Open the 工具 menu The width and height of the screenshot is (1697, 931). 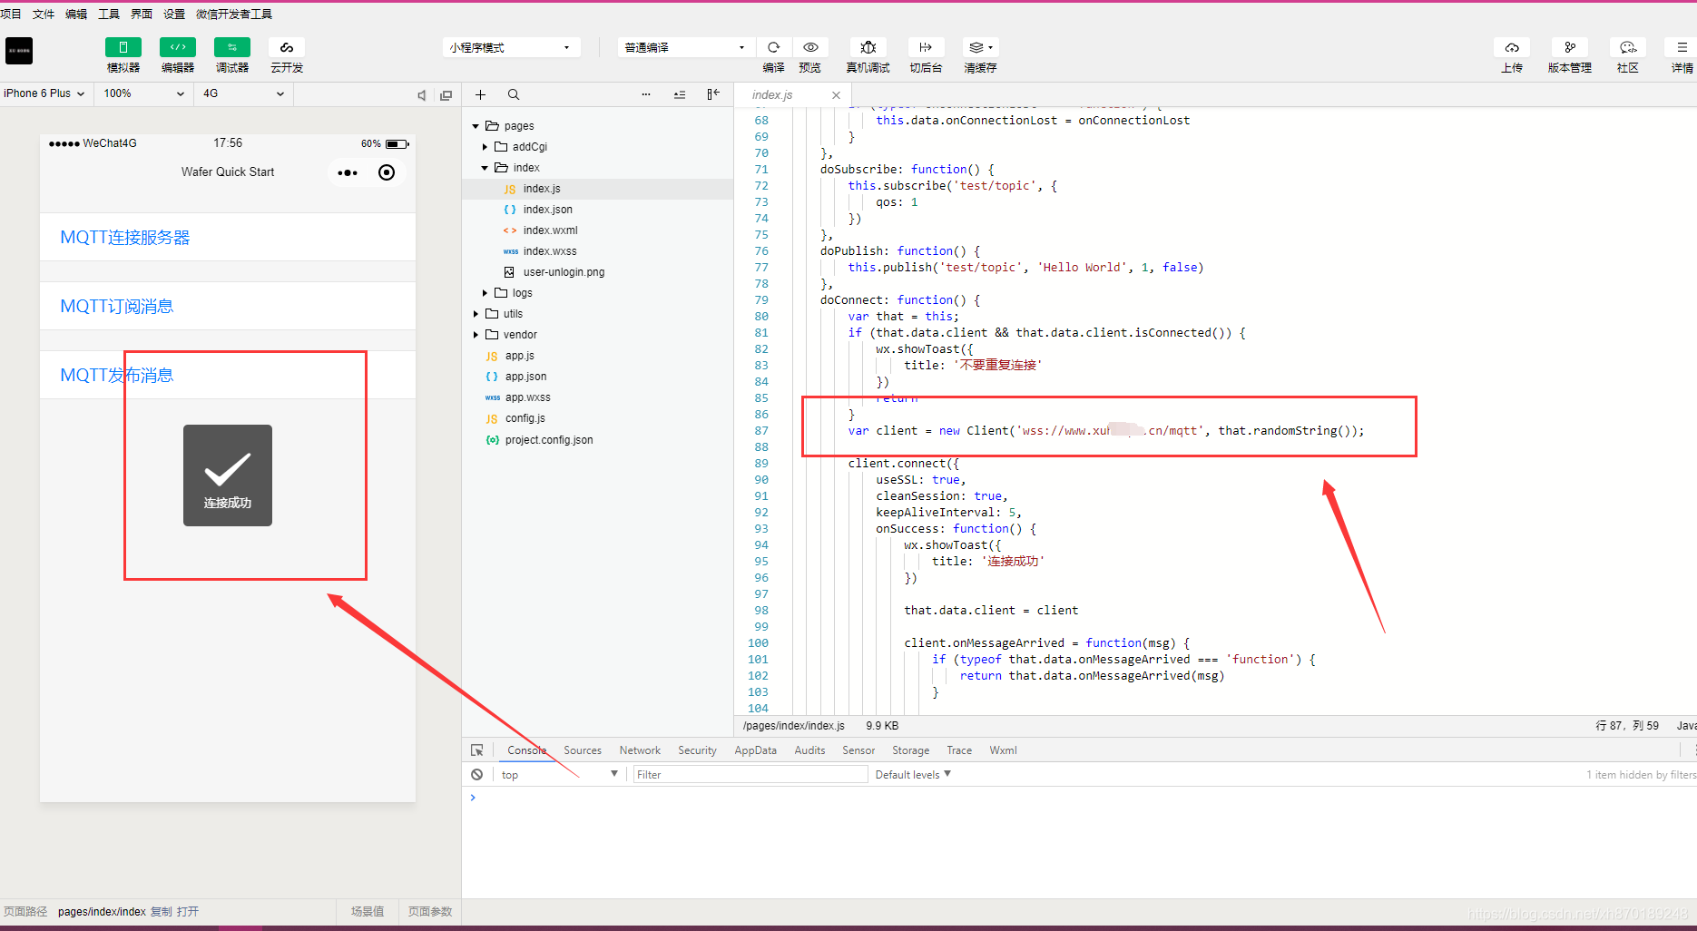[x=109, y=14]
